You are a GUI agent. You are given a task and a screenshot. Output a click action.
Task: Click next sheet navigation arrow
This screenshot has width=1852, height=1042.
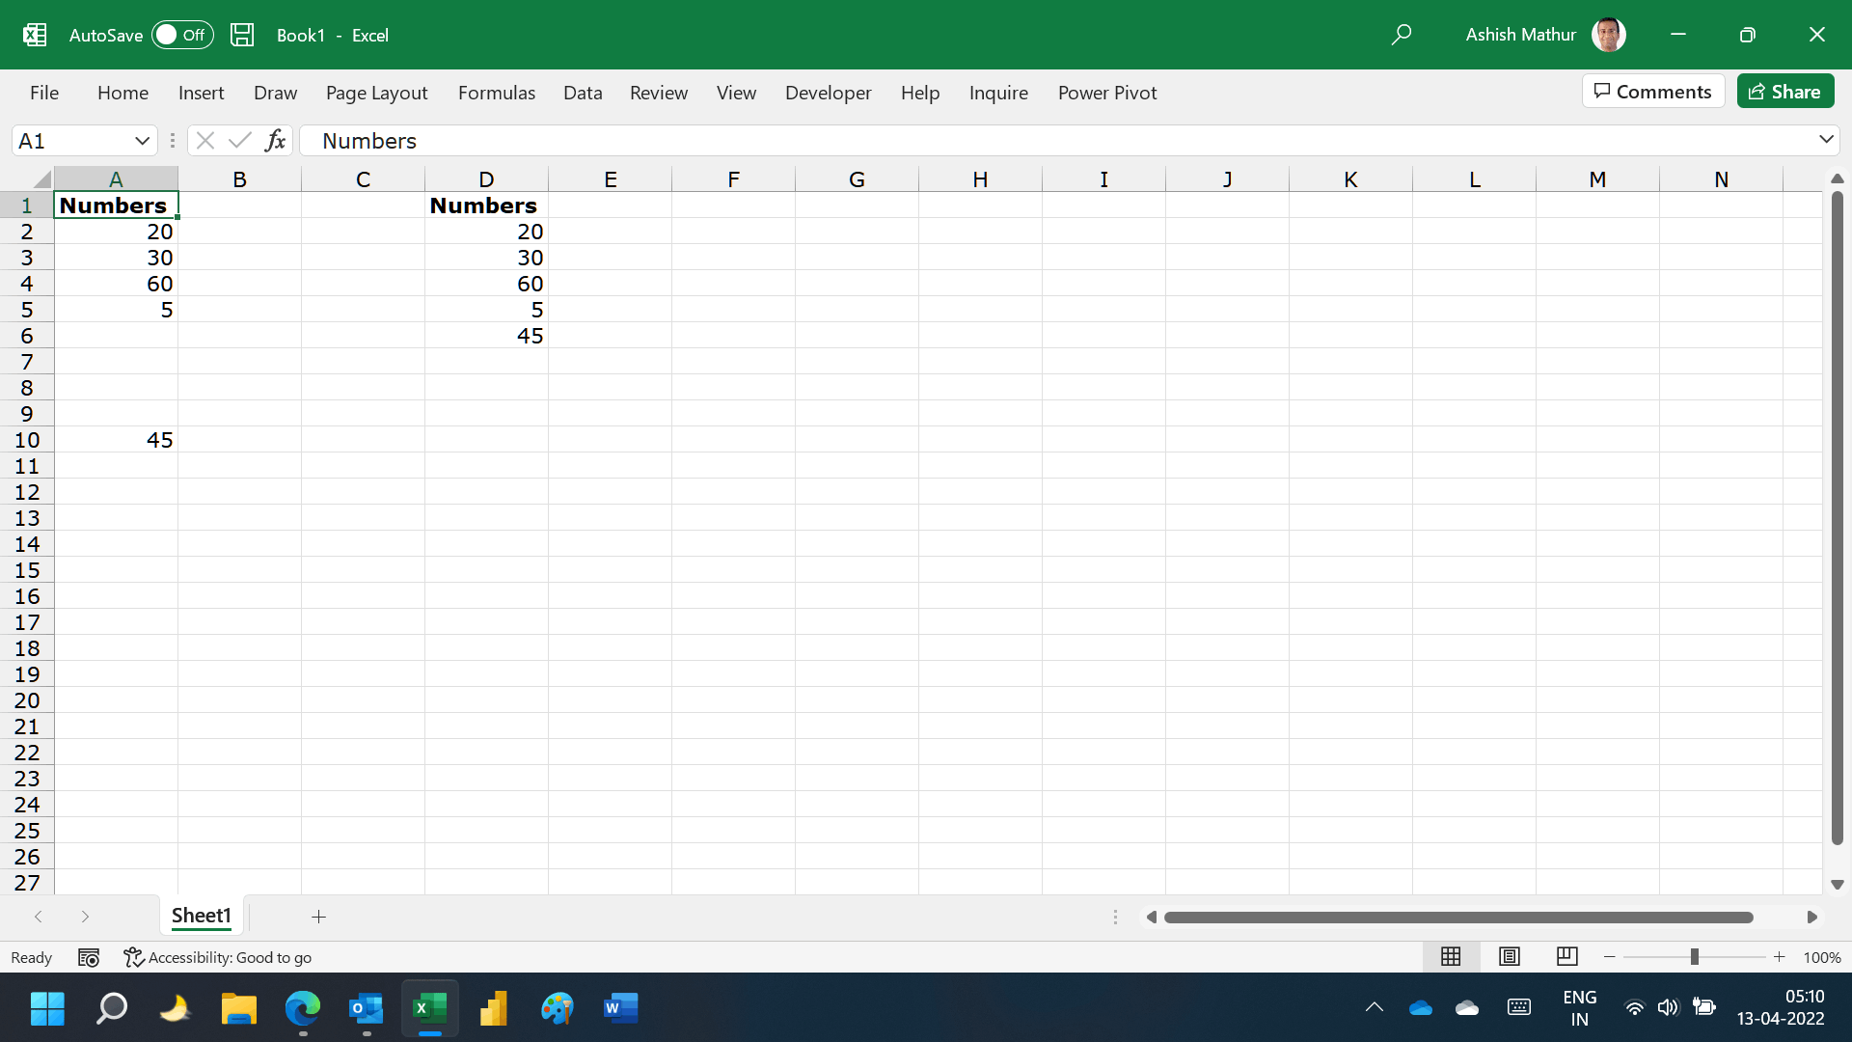85,917
